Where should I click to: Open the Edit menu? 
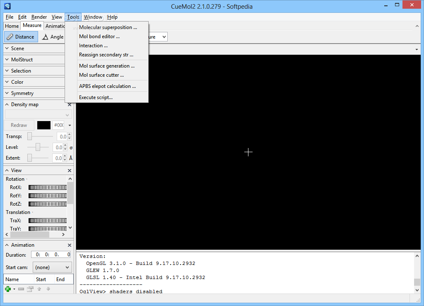click(x=22, y=17)
